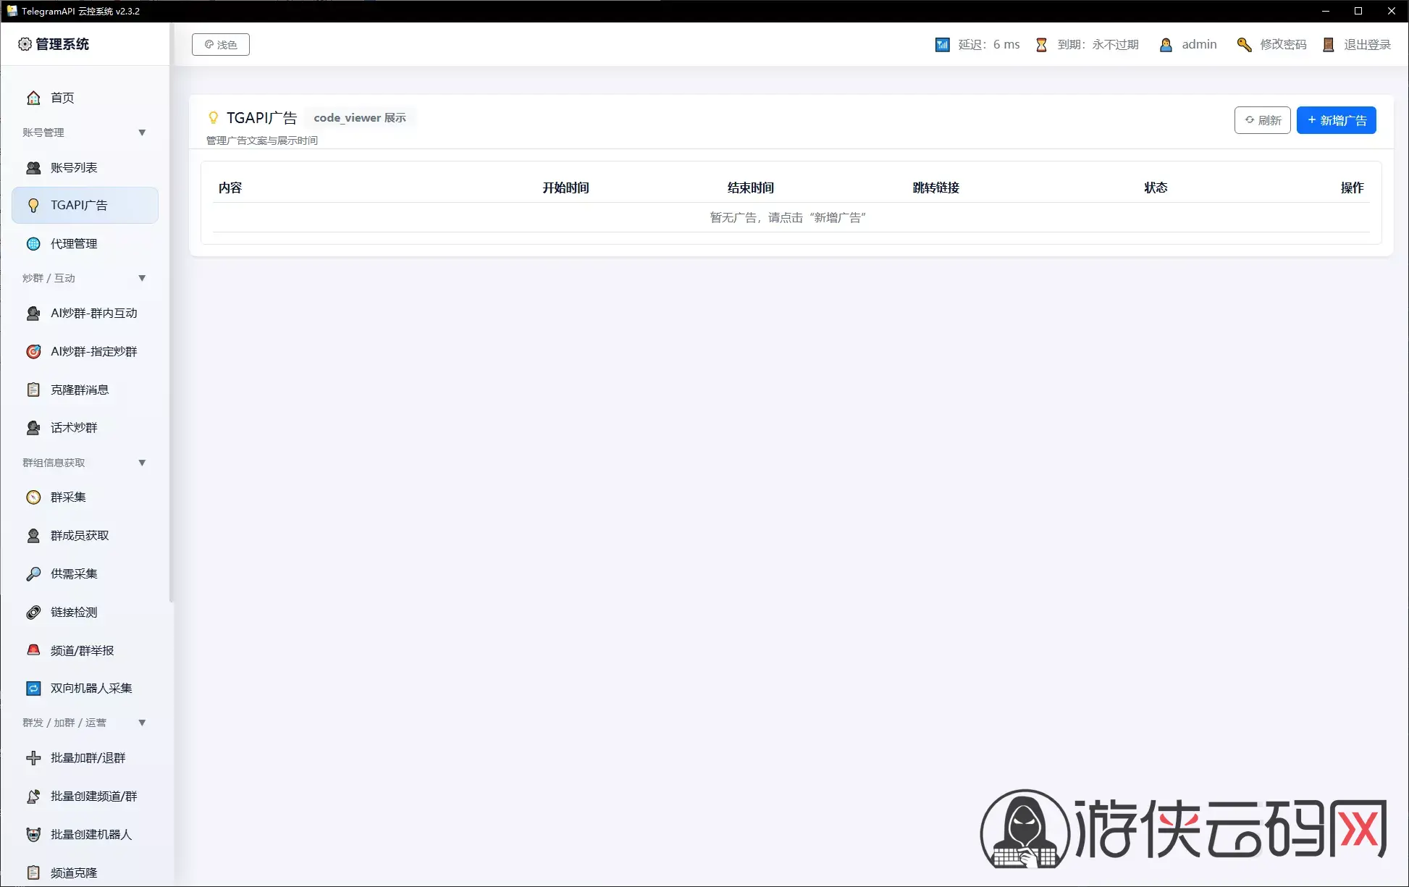
Task: Open 双向机器人采集 sync icon
Action: pos(33,689)
